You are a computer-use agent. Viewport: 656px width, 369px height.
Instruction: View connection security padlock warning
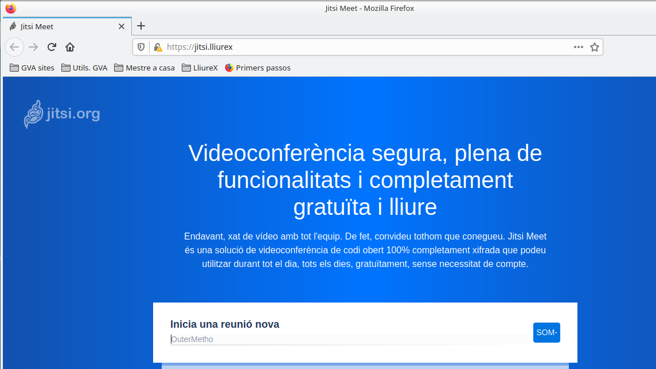pos(158,47)
